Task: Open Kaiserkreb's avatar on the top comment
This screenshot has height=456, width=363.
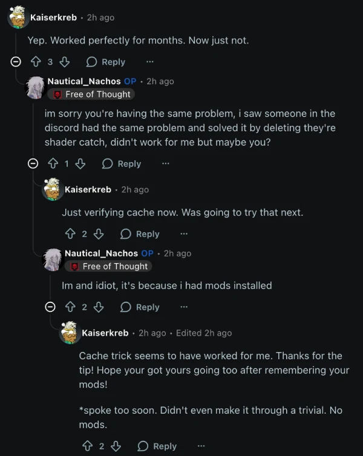Action: point(17,18)
